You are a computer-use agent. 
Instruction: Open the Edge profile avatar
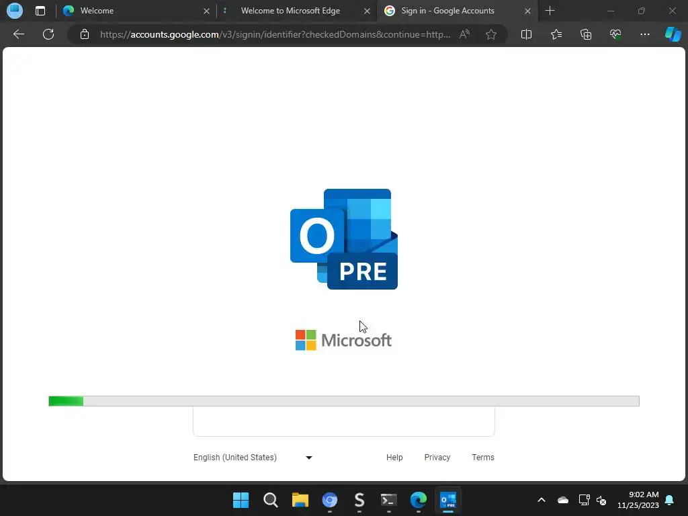coord(15,11)
